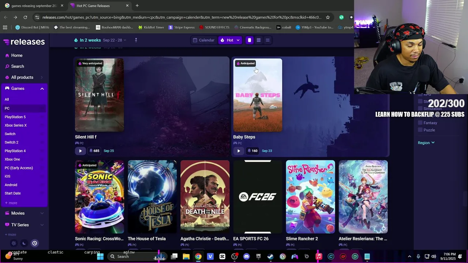This screenshot has height=263, width=468.
Task: Collapse the Games section
Action: coord(42,89)
